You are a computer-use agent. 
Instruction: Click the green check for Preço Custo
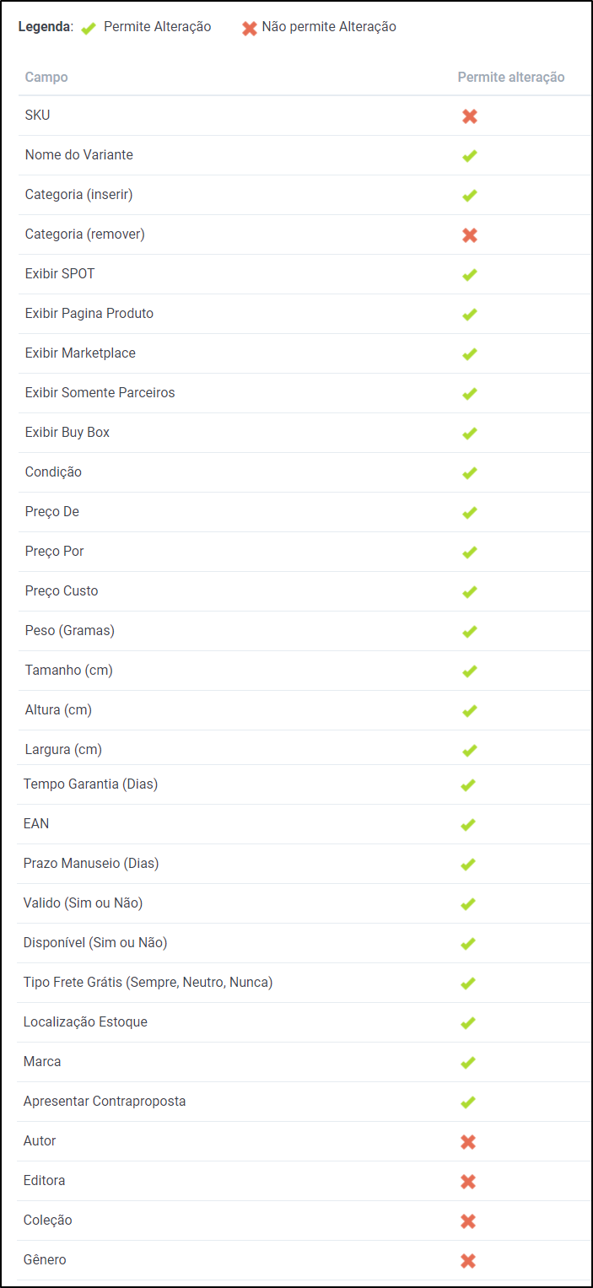(470, 592)
